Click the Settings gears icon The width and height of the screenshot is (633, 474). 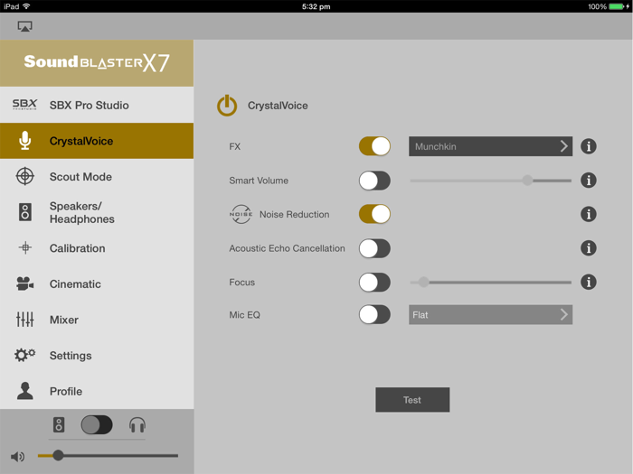25,355
